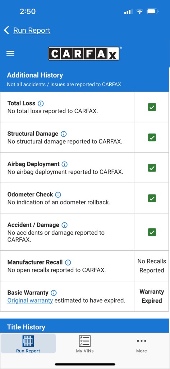This screenshot has width=170, height=369.
Task: Select the Run Report bottom tab
Action: 28,344
